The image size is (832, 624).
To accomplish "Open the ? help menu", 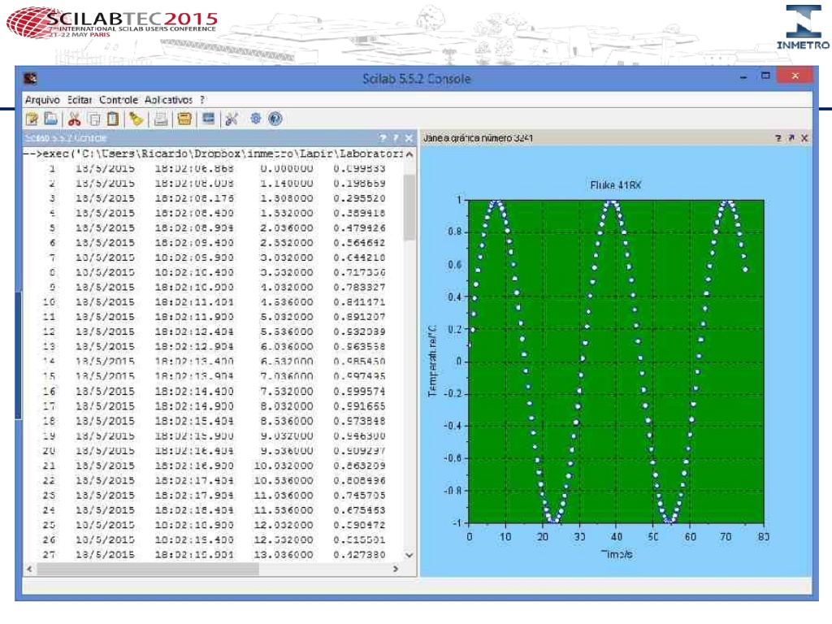I will pyautogui.click(x=202, y=100).
